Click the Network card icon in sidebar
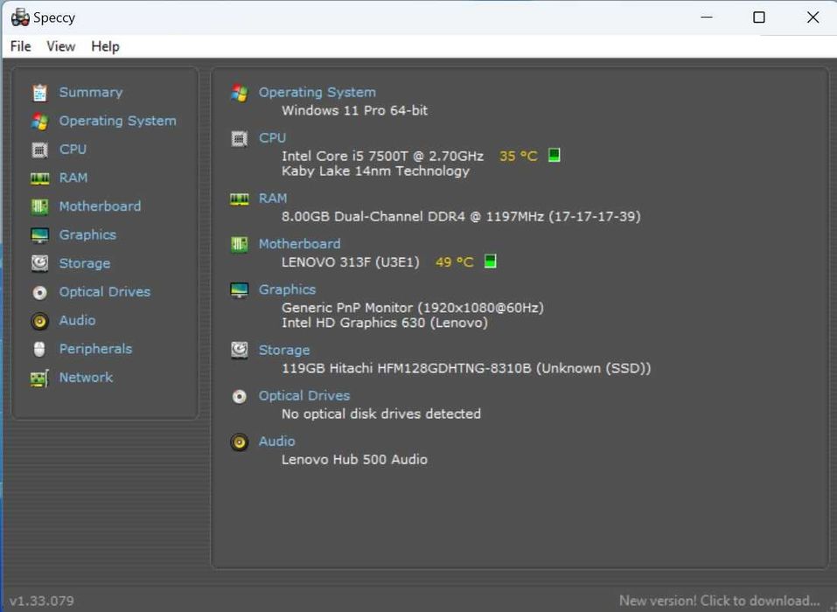 point(39,379)
